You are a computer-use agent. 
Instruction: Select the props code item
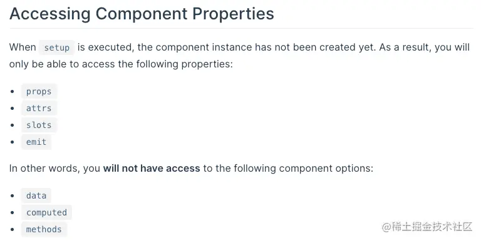tap(39, 91)
